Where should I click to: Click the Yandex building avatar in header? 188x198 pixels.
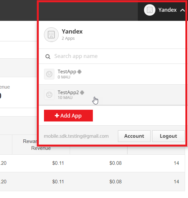(150, 10)
